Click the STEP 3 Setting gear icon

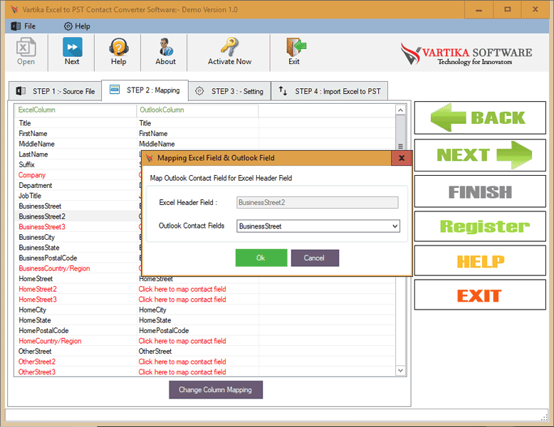click(199, 91)
